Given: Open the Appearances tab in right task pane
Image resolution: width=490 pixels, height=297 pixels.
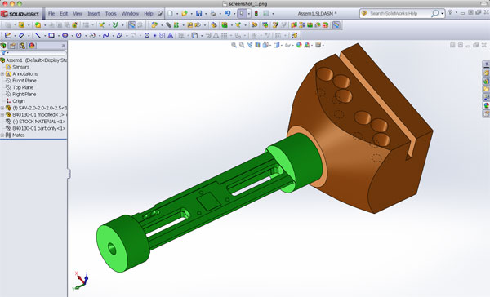Looking at the screenshot, I should pyautogui.click(x=486, y=105).
